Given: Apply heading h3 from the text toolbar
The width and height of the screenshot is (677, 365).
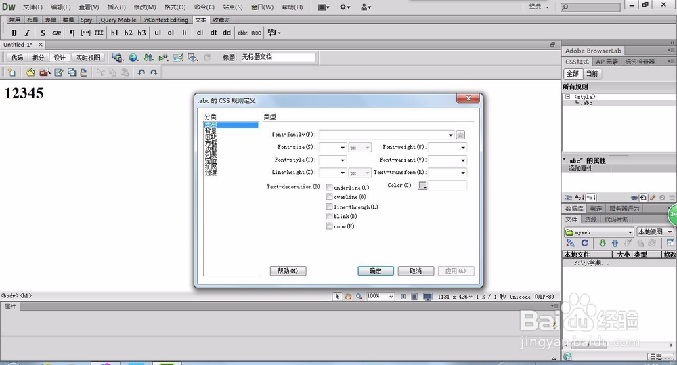Looking at the screenshot, I should point(141,33).
